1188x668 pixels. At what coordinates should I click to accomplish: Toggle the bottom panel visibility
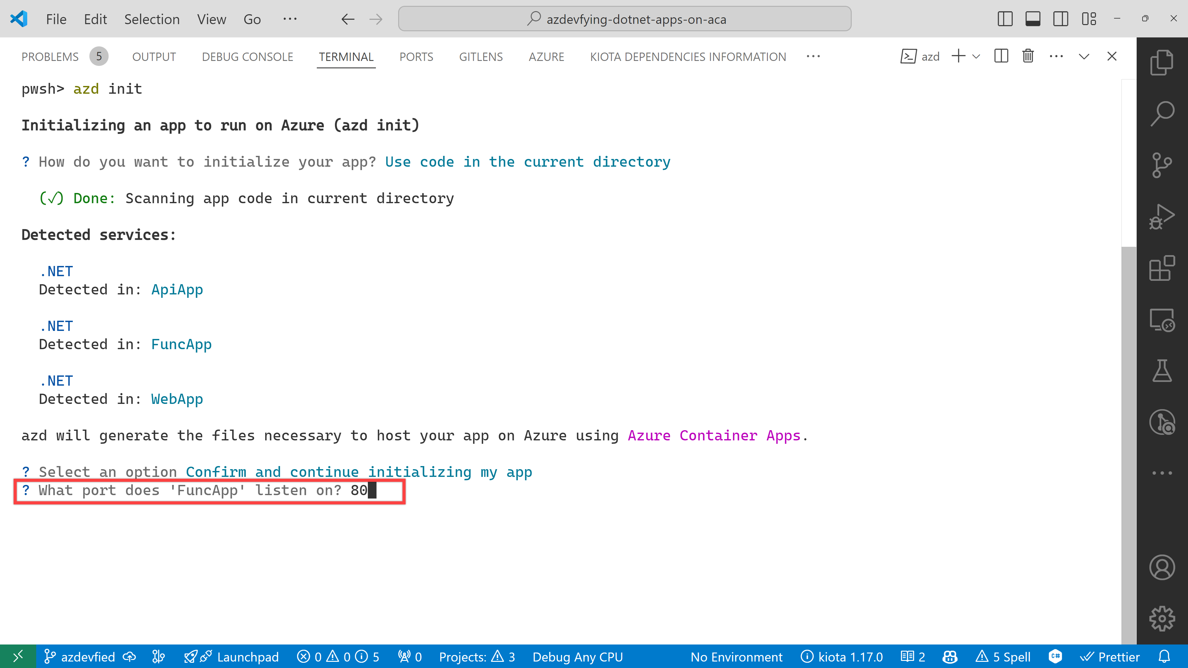tap(1033, 19)
